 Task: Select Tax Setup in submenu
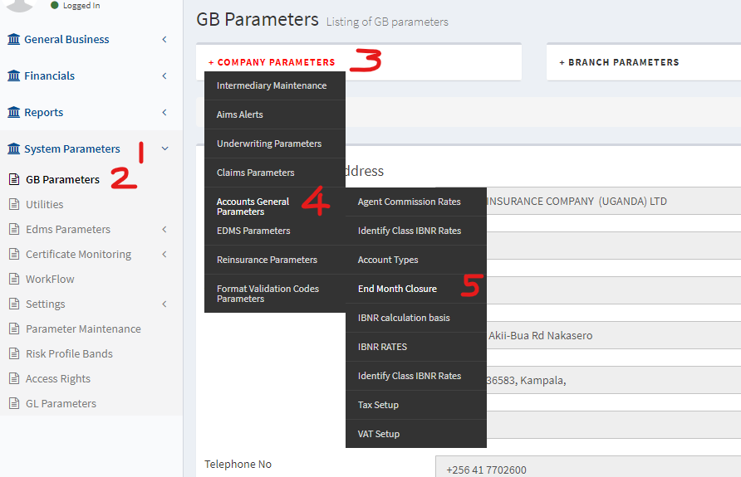tap(378, 405)
